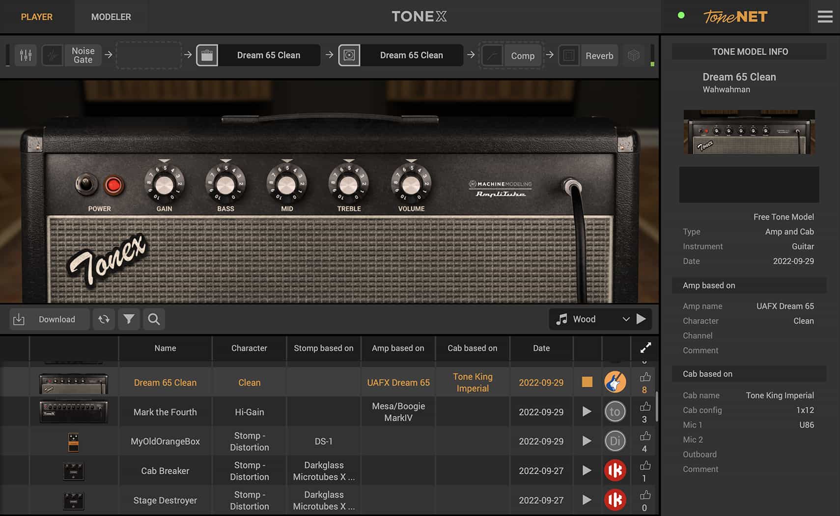Click the 3D cube icon after Reverb

click(x=633, y=56)
